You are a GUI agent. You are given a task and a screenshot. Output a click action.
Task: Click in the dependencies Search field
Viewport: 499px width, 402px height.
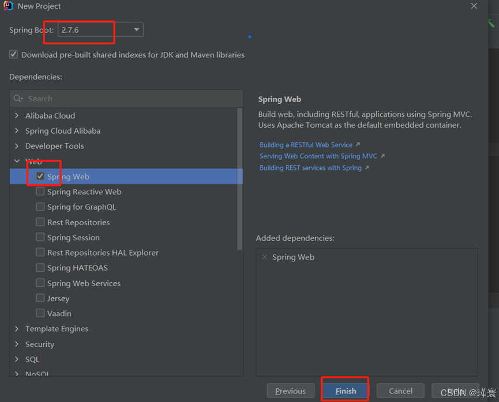pos(126,98)
